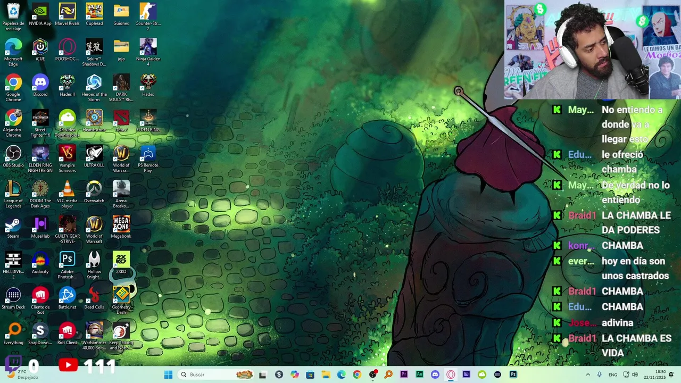Image resolution: width=681 pixels, height=383 pixels.
Task: Launch Counter-Strike 2 from desktop
Action: click(x=148, y=17)
